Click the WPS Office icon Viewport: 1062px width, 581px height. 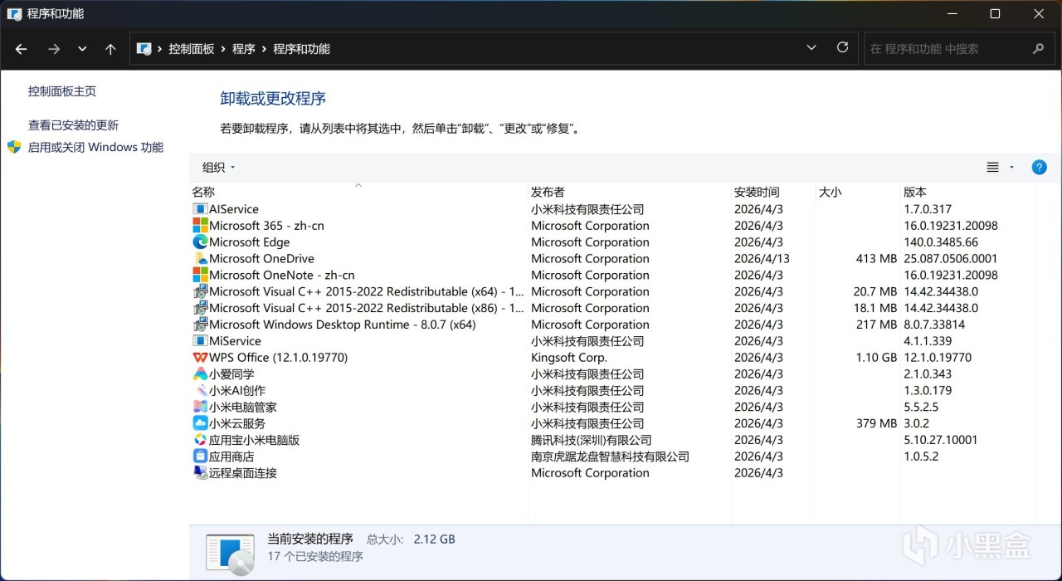[200, 358]
